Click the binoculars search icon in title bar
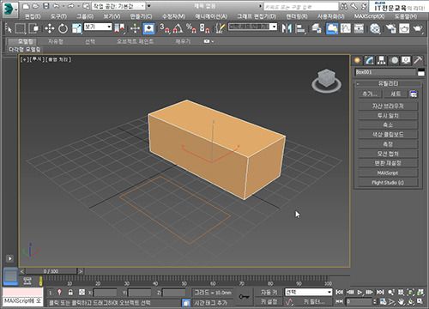This screenshot has height=309, width=429. click(344, 6)
